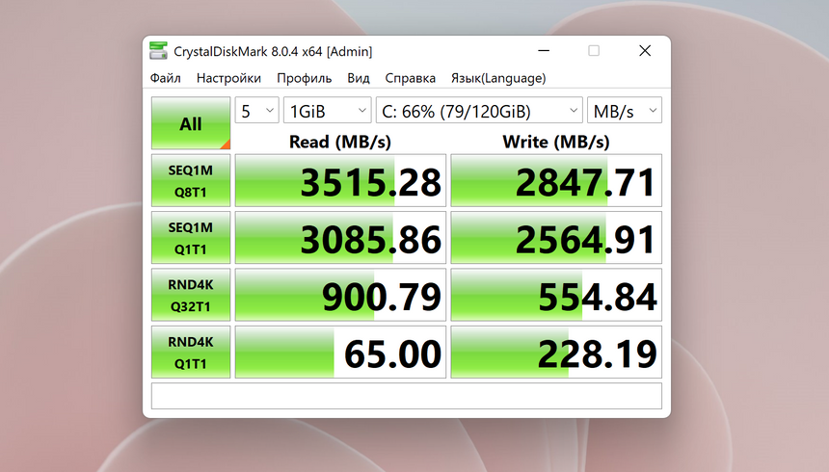Click the SEQ1M Q1T1 write result 2564.91

click(556, 238)
